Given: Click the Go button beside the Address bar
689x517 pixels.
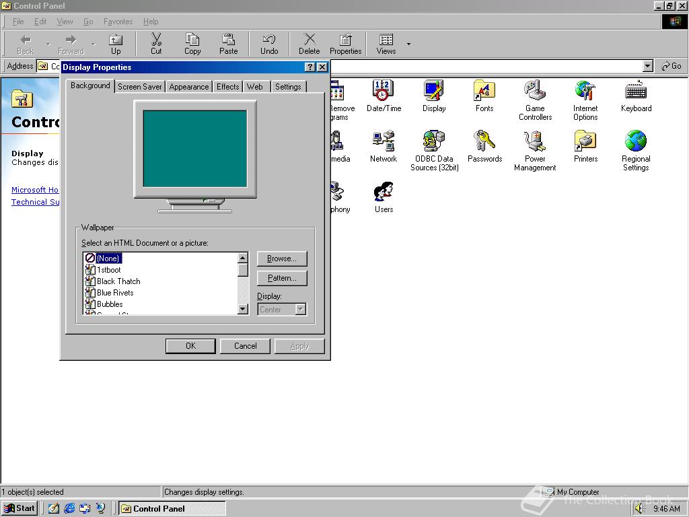Looking at the screenshot, I should 672,66.
